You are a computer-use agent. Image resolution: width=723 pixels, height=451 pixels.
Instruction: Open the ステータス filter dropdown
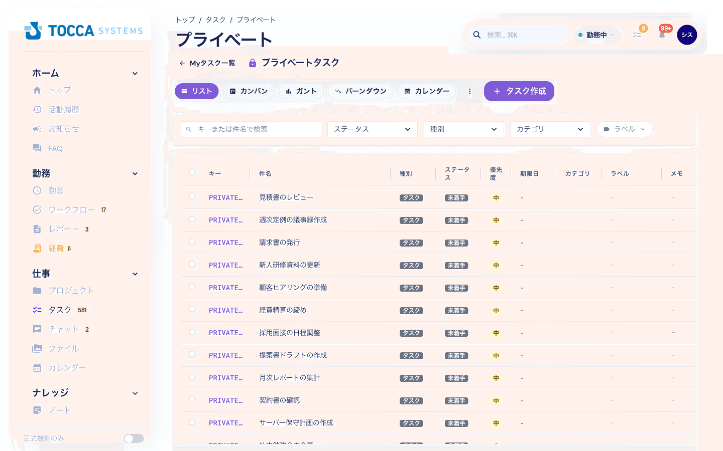373,129
